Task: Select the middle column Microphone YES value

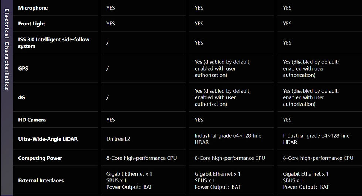Action: [199, 8]
